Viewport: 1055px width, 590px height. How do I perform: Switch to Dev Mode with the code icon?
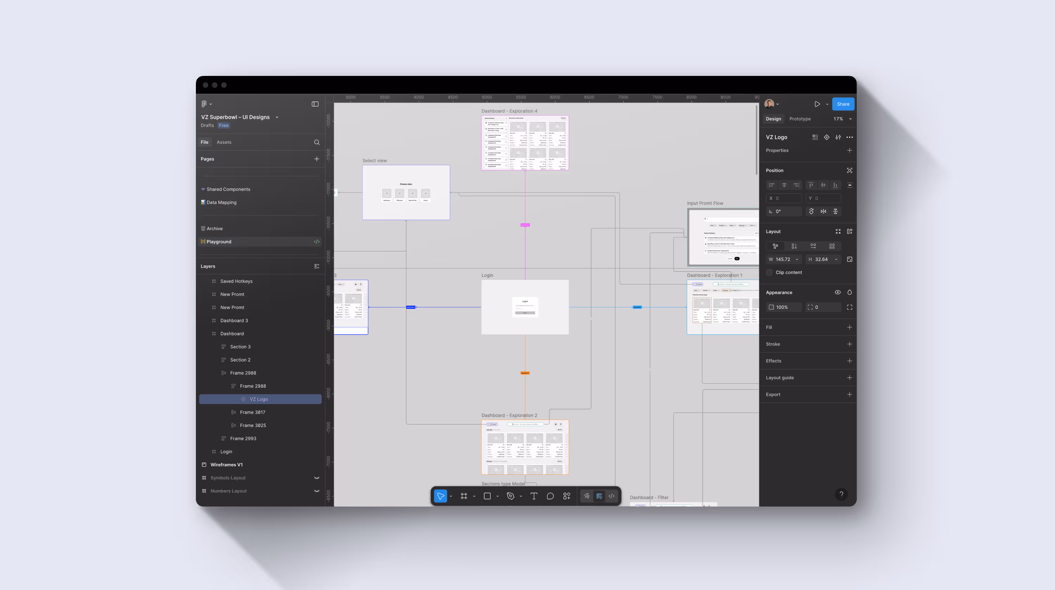click(x=612, y=496)
